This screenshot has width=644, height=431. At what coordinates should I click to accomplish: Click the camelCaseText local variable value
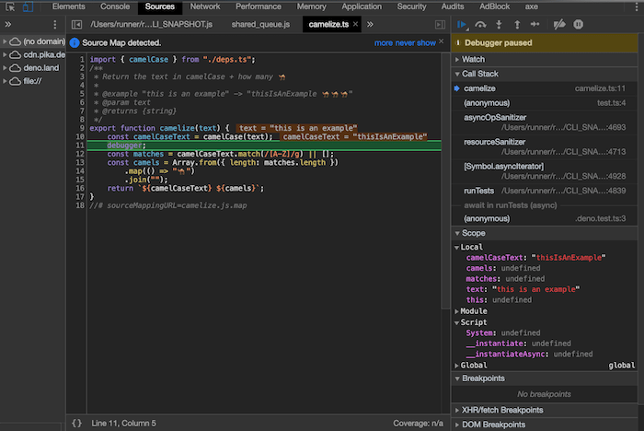pos(569,258)
